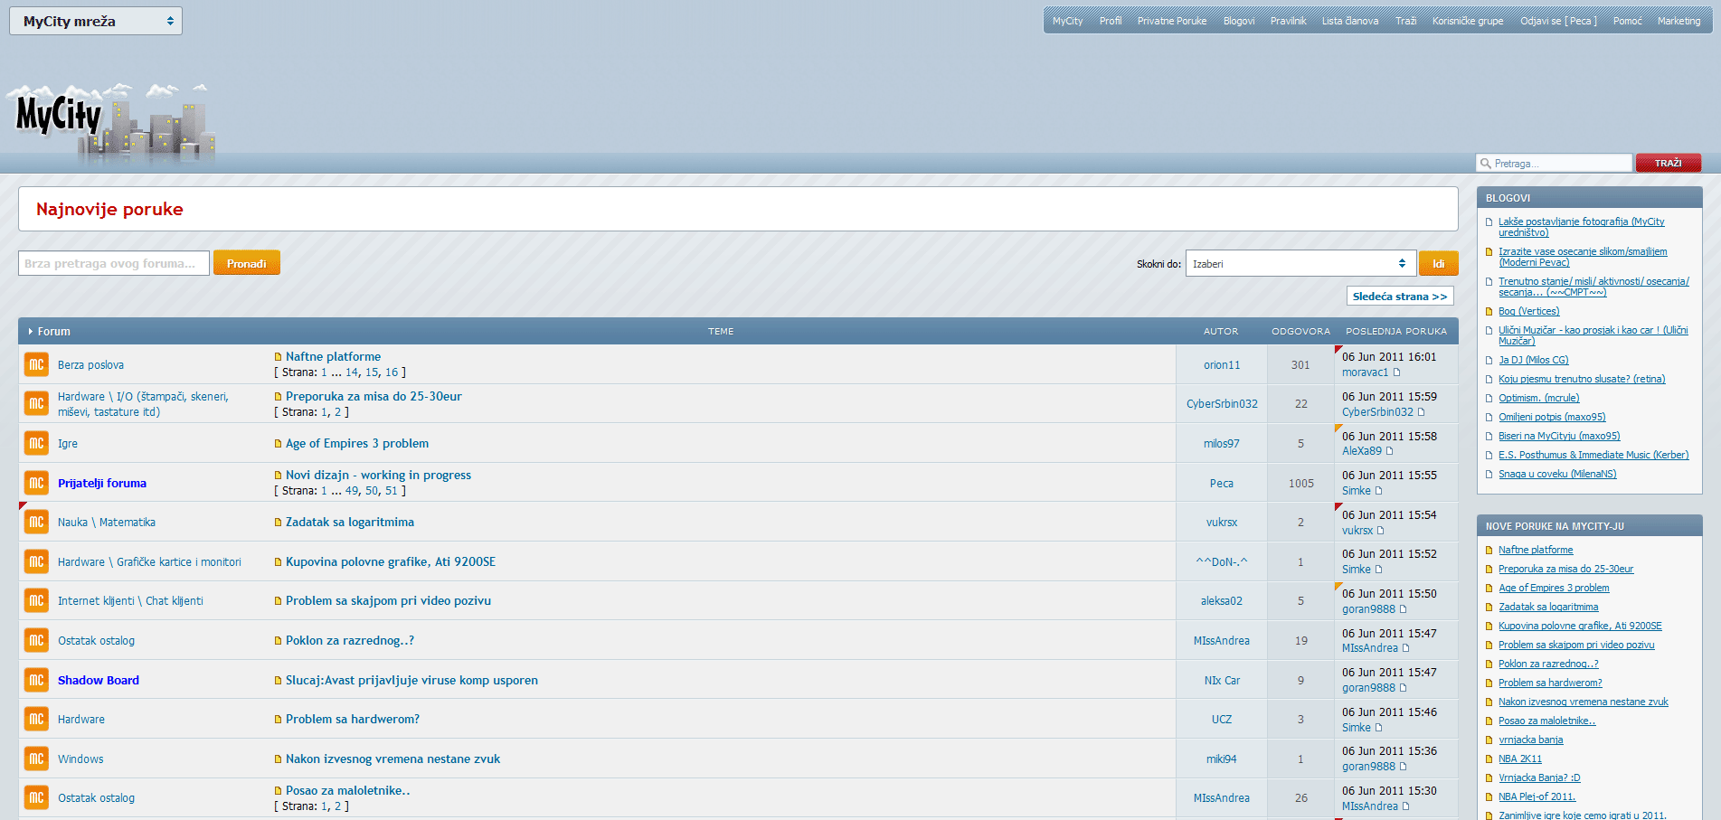Open Lista članova in the top menu
1721x820 pixels.
(1350, 21)
